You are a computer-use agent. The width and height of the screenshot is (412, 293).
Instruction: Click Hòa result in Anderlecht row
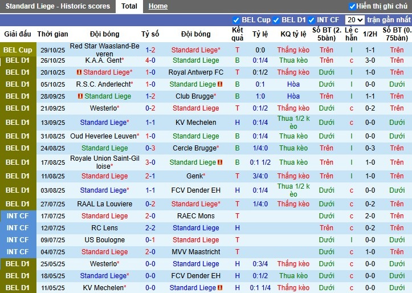pos(293,84)
